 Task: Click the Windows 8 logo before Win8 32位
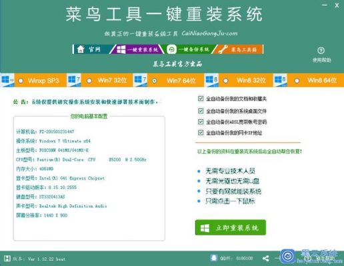tap(212, 80)
